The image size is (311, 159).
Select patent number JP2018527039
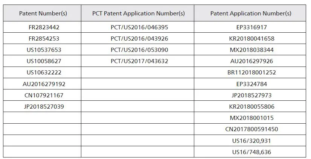pyautogui.click(x=44, y=107)
